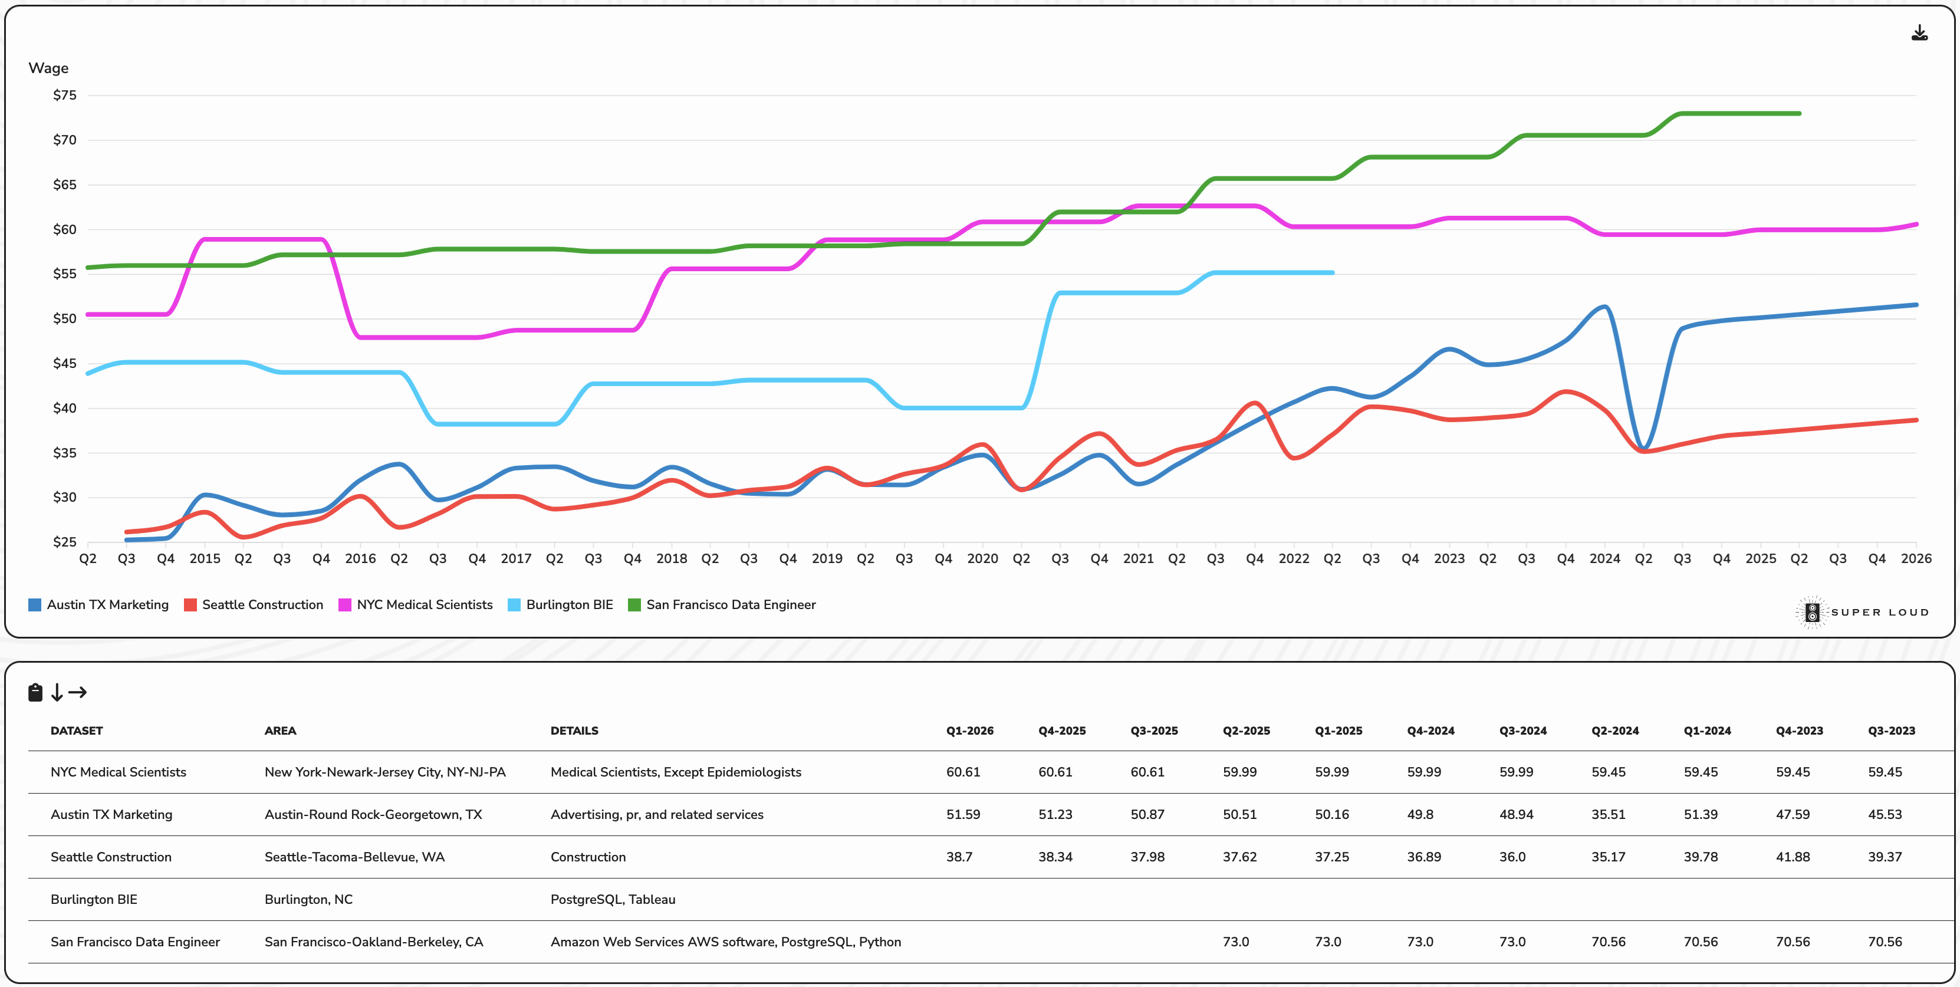The image size is (1960, 987).
Task: Click the down arrow icon above table
Action: pyautogui.click(x=57, y=692)
